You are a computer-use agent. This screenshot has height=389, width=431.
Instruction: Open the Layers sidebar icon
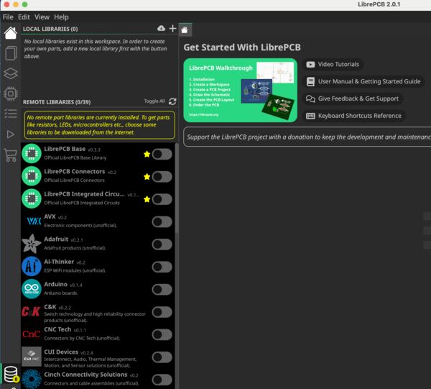click(11, 73)
